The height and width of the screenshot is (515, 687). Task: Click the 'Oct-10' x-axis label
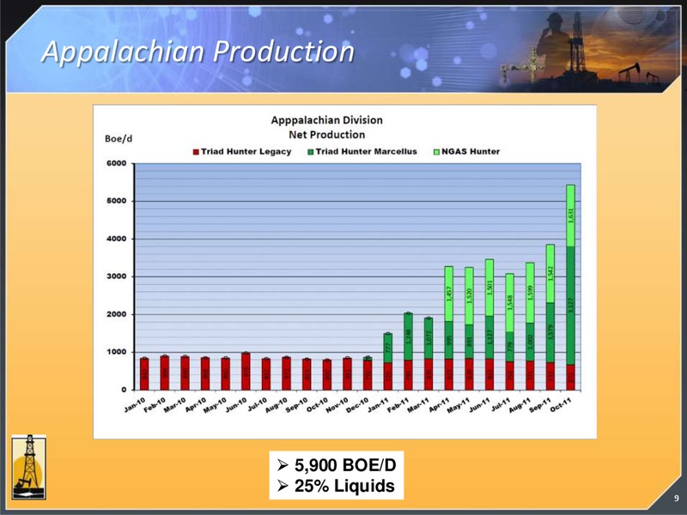317,404
